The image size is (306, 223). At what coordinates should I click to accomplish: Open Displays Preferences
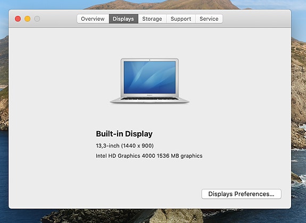[241, 194]
